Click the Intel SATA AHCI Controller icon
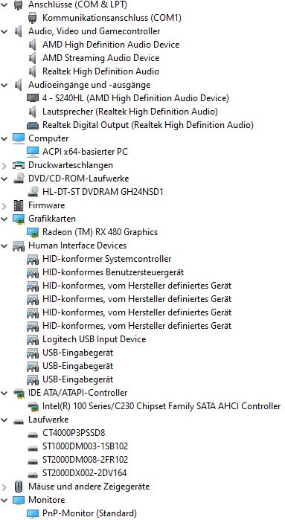The height and width of the screenshot is (520, 285). point(33,406)
